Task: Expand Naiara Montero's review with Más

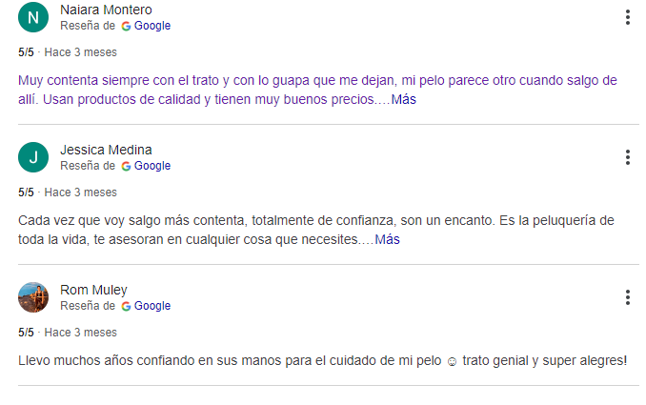Action: coord(404,99)
